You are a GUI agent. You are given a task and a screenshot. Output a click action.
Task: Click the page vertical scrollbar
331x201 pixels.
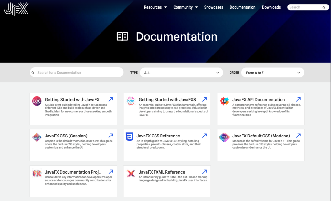click(330, 101)
